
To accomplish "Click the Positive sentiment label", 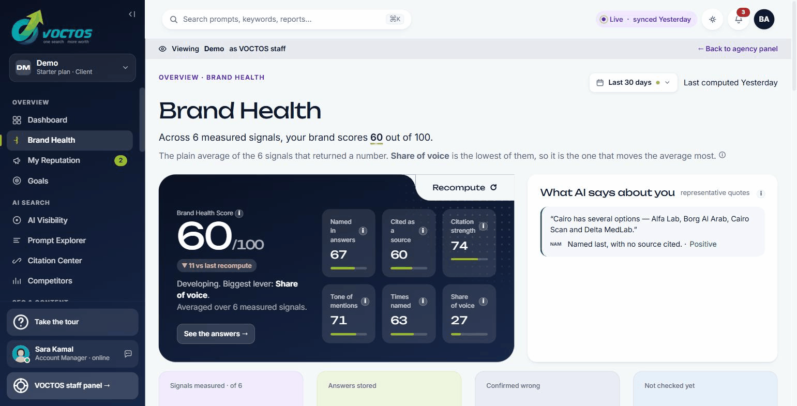I will [x=703, y=244].
